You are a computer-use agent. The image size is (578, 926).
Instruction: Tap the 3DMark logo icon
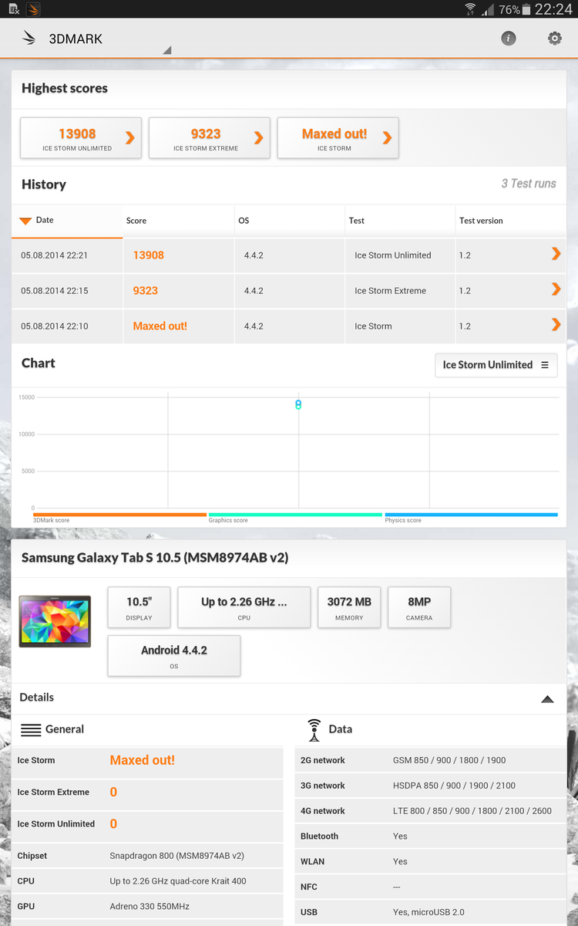coord(29,38)
